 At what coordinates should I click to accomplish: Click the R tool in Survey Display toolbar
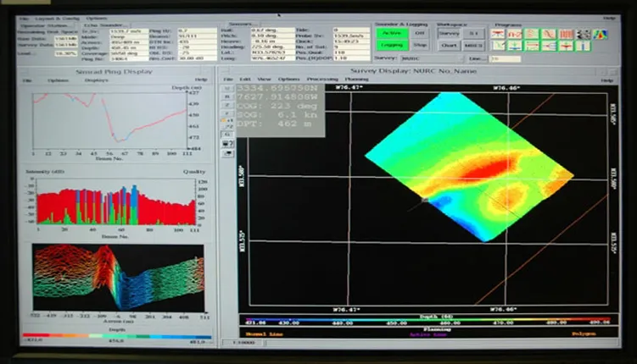point(227,97)
